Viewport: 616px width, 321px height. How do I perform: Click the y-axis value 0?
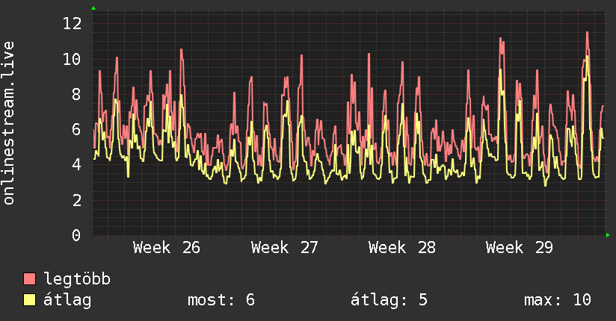coord(76,235)
